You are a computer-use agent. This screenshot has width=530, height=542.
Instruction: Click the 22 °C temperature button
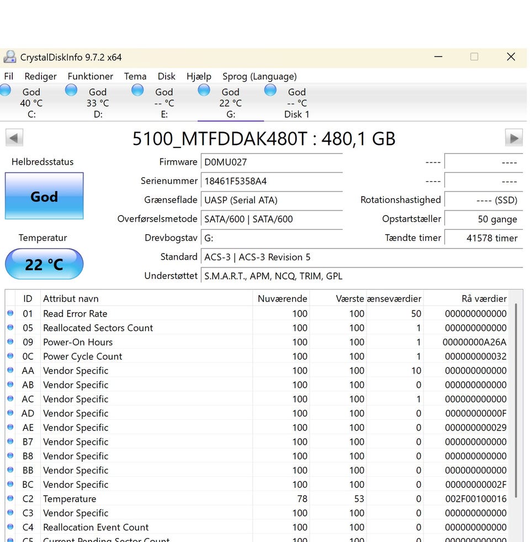tap(44, 264)
